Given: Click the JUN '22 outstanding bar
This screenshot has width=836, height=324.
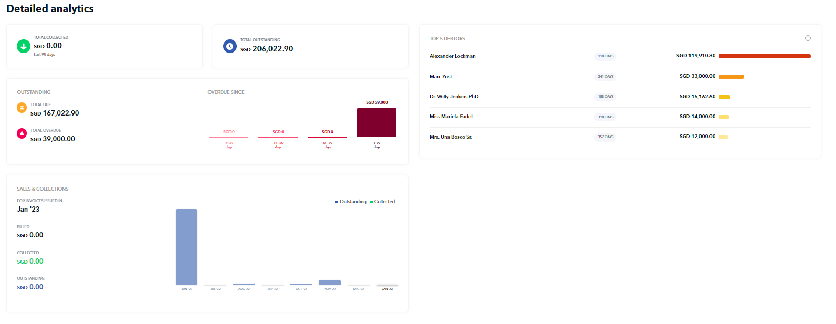Looking at the screenshot, I should pos(186,246).
